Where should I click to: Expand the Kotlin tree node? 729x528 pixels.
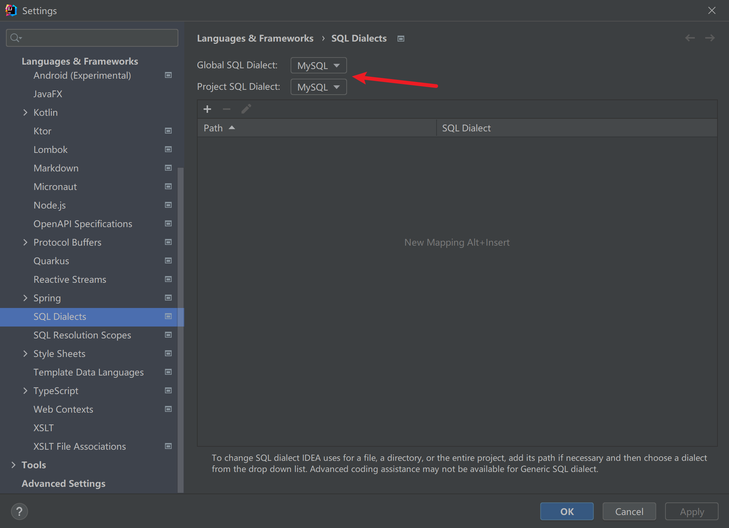tap(25, 112)
